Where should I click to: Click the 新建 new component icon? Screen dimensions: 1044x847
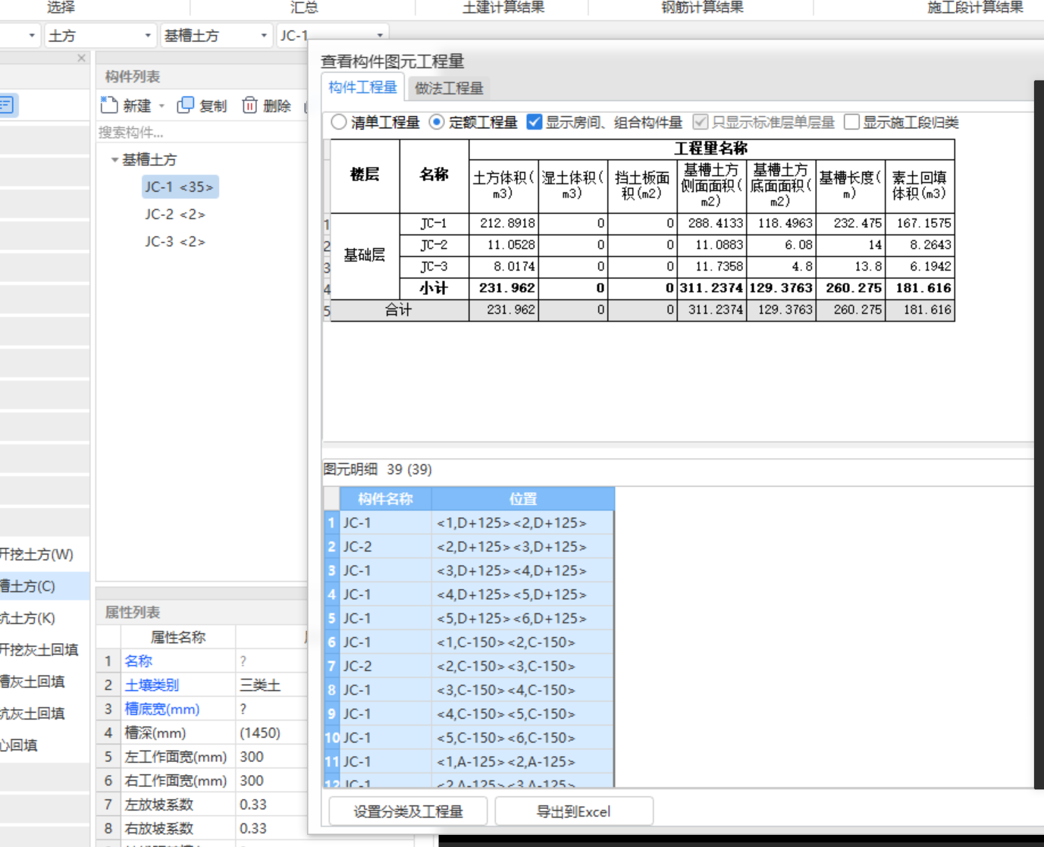coord(109,105)
